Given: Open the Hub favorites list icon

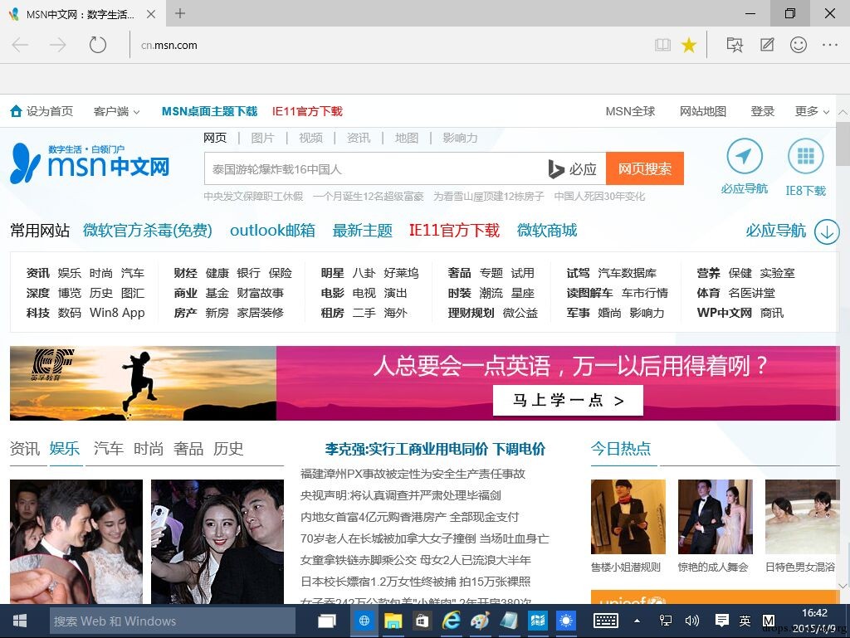Looking at the screenshot, I should click(735, 45).
